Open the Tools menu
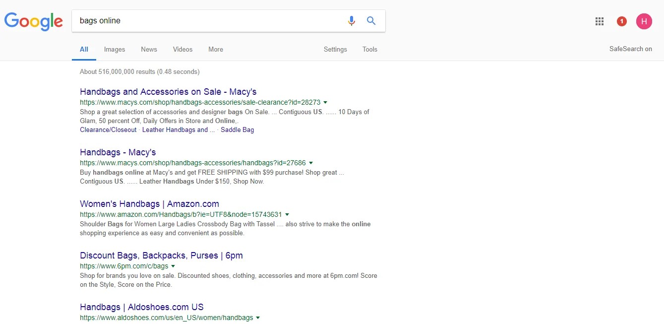Image resolution: width=664 pixels, height=324 pixels. (369, 49)
